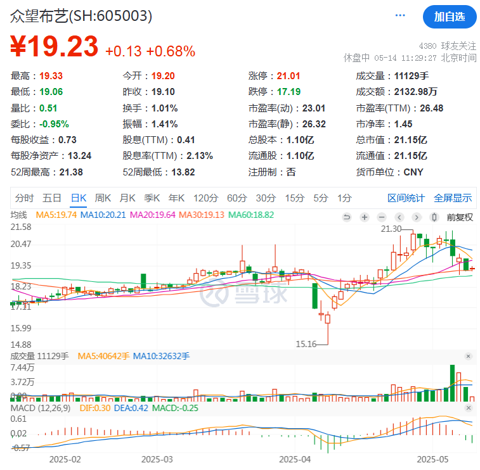480x470 pixels.
Task: Click the 成交量 11129手 panel label
Action: pos(39,356)
